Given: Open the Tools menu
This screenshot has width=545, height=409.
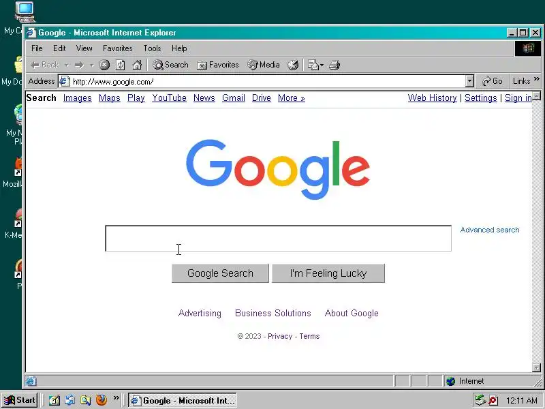Looking at the screenshot, I should pyautogui.click(x=152, y=48).
